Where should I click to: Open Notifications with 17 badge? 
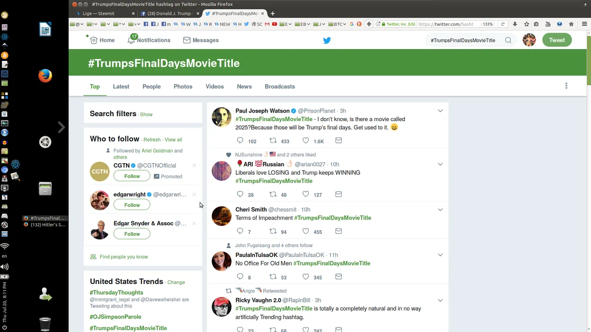tap(149, 40)
